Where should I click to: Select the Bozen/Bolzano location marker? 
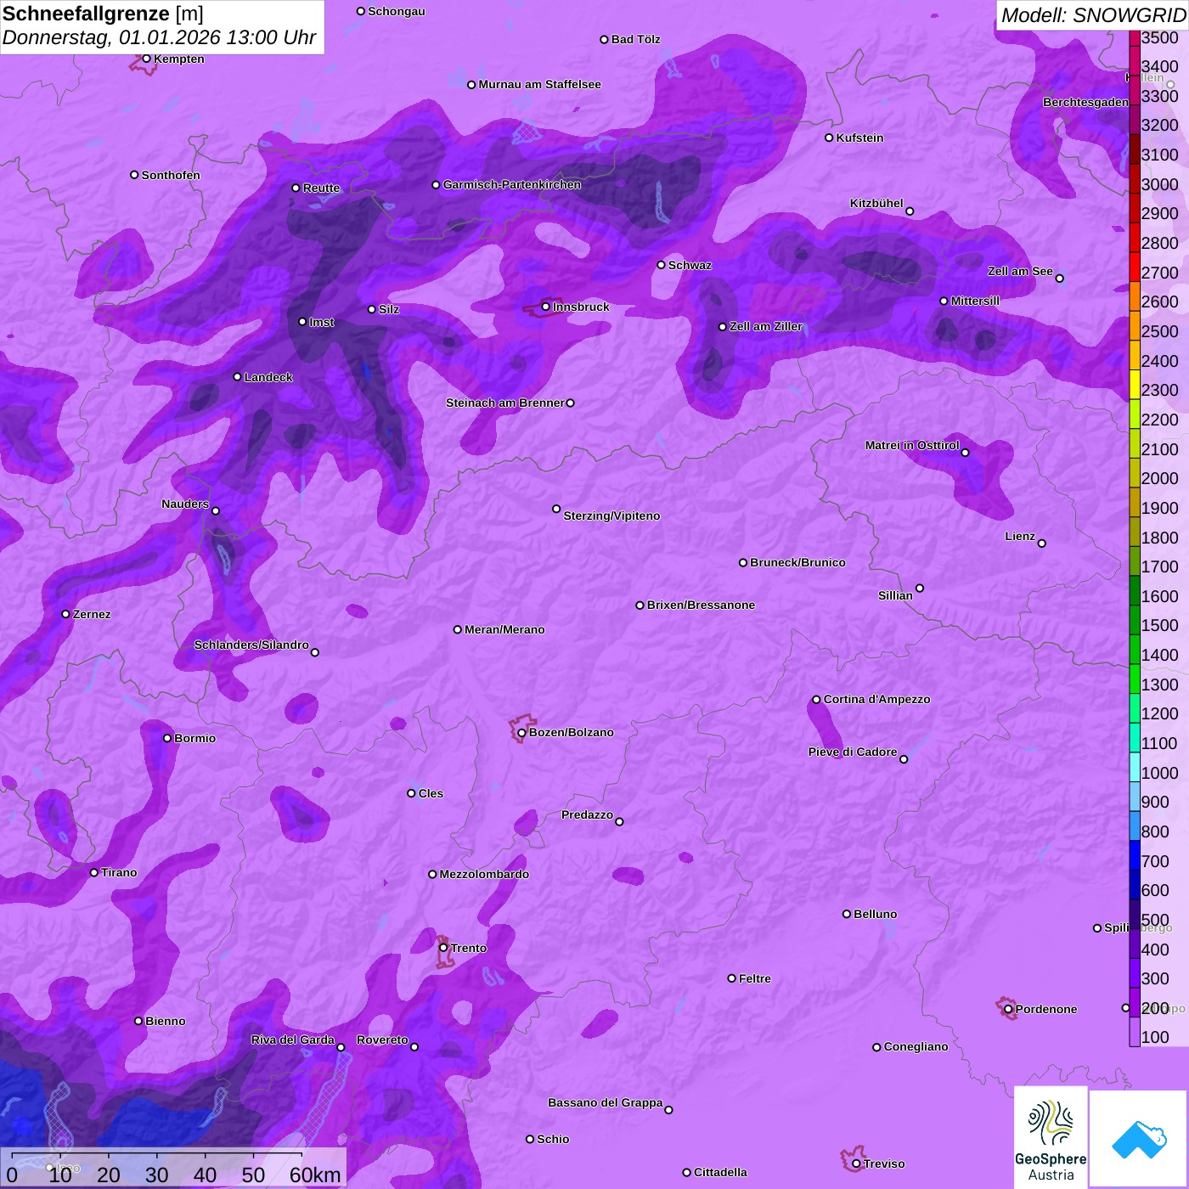(x=521, y=732)
